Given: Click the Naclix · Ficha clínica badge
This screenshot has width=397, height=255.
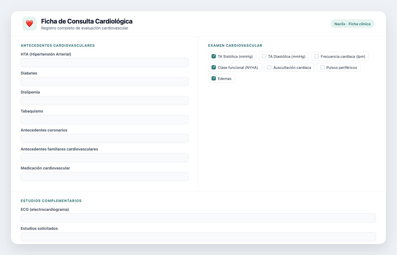Looking at the screenshot, I should click(352, 24).
